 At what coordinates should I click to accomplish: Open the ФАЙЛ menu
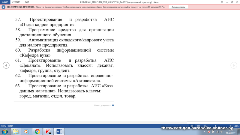[x=5, y=2]
